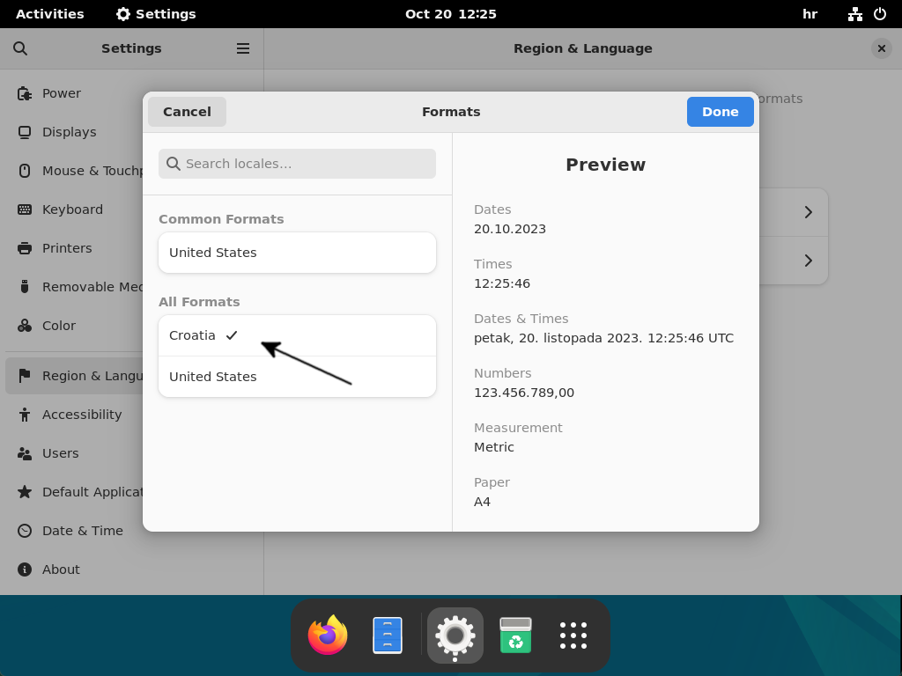Open the Trash icon in the dock
902x676 pixels.
coord(515,635)
